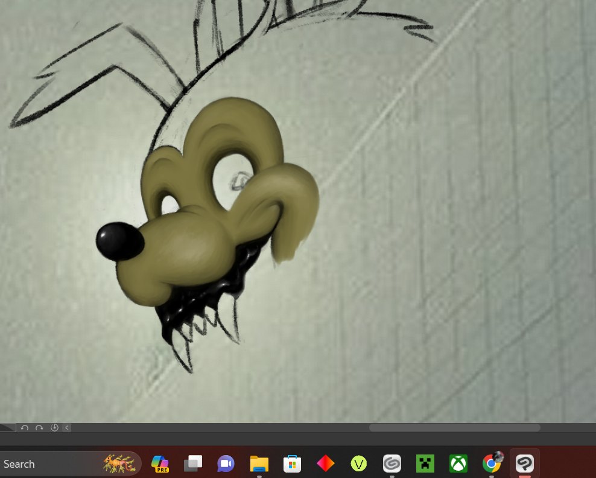596x478 pixels.
Task: Reset canvas rotation with the circular icon
Action: click(54, 428)
